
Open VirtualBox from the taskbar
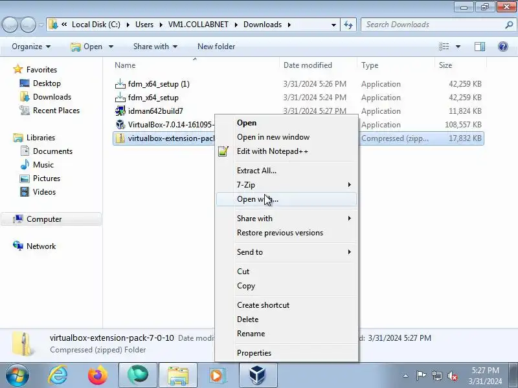257,375
